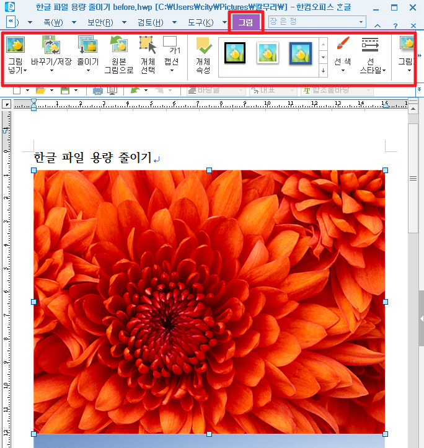Open the 대표 language combo box

(x=273, y=91)
